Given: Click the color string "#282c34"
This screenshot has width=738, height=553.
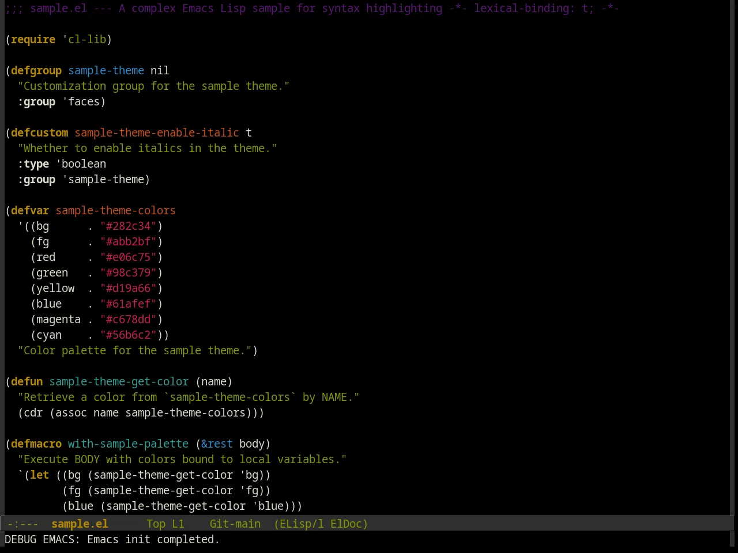Looking at the screenshot, I should (x=128, y=226).
